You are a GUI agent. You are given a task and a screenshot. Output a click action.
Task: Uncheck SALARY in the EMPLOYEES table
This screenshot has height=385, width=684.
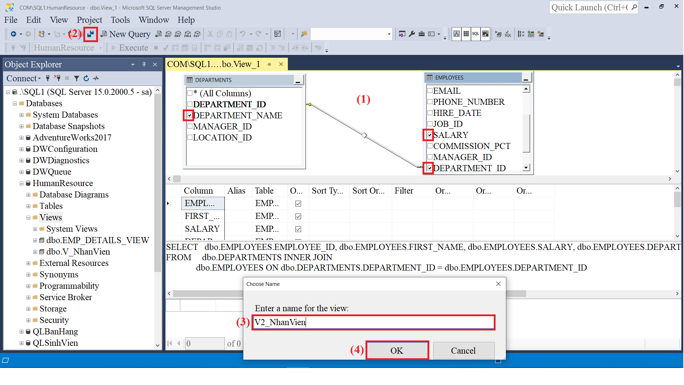[429, 135]
